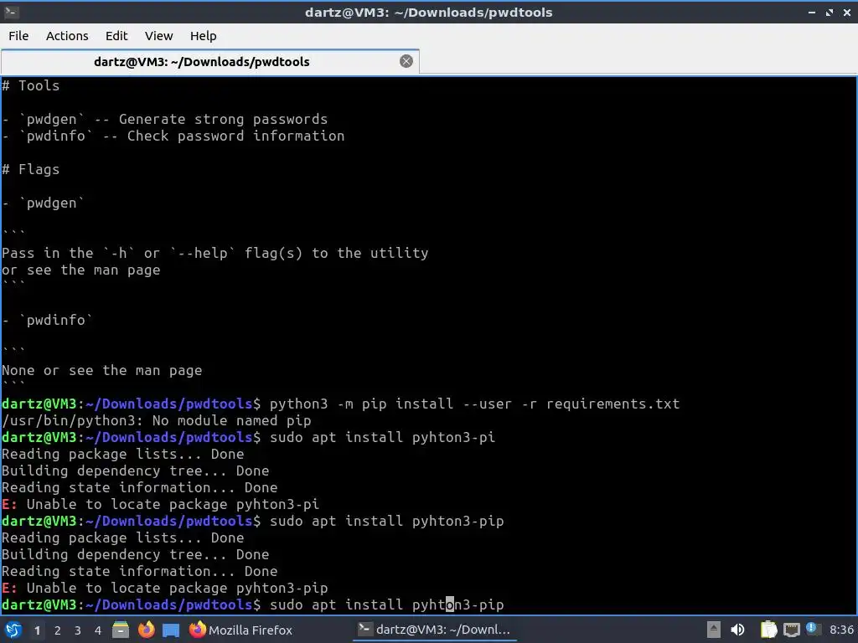The height and width of the screenshot is (643, 858).
Task: Minimize the terminal window
Action: click(x=812, y=12)
